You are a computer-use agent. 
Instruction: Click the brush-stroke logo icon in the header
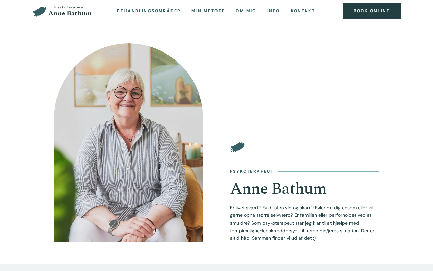click(x=40, y=12)
